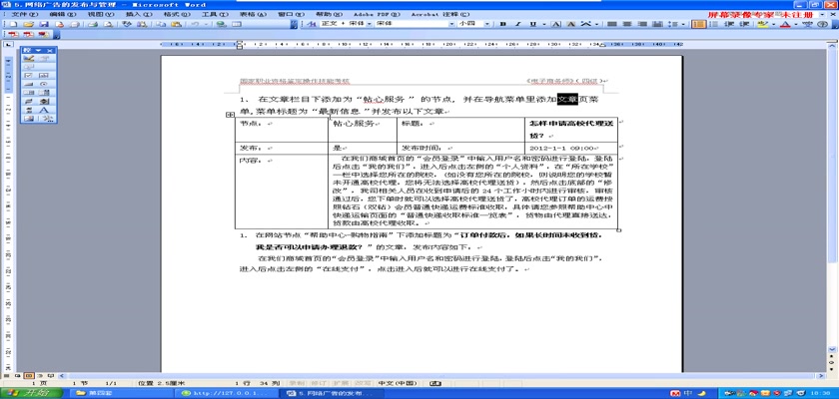Run spelling and grammar check
This screenshot has height=399, width=839.
[x=126, y=24]
